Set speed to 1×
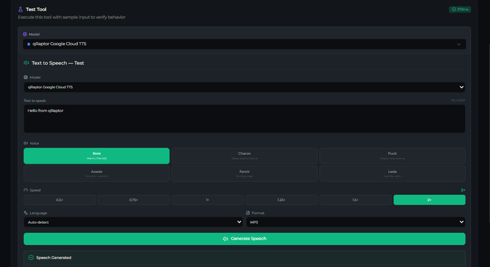 point(208,200)
